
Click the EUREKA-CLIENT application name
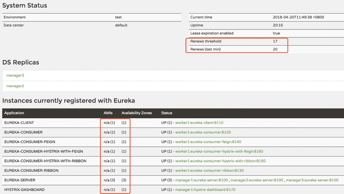(19, 123)
